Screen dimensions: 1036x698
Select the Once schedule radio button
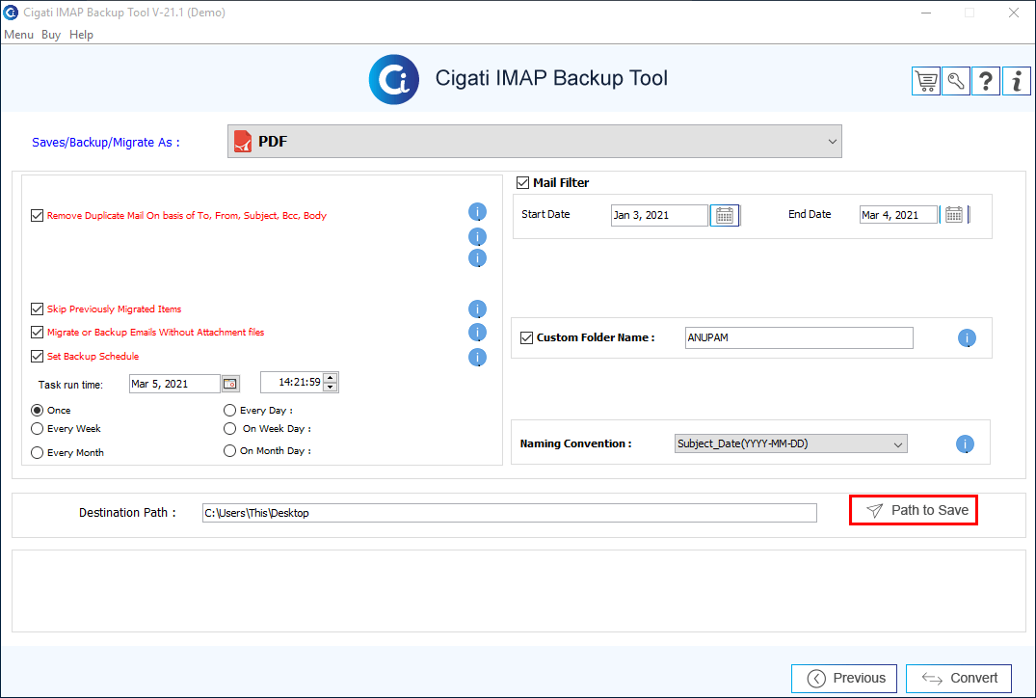[x=37, y=411]
